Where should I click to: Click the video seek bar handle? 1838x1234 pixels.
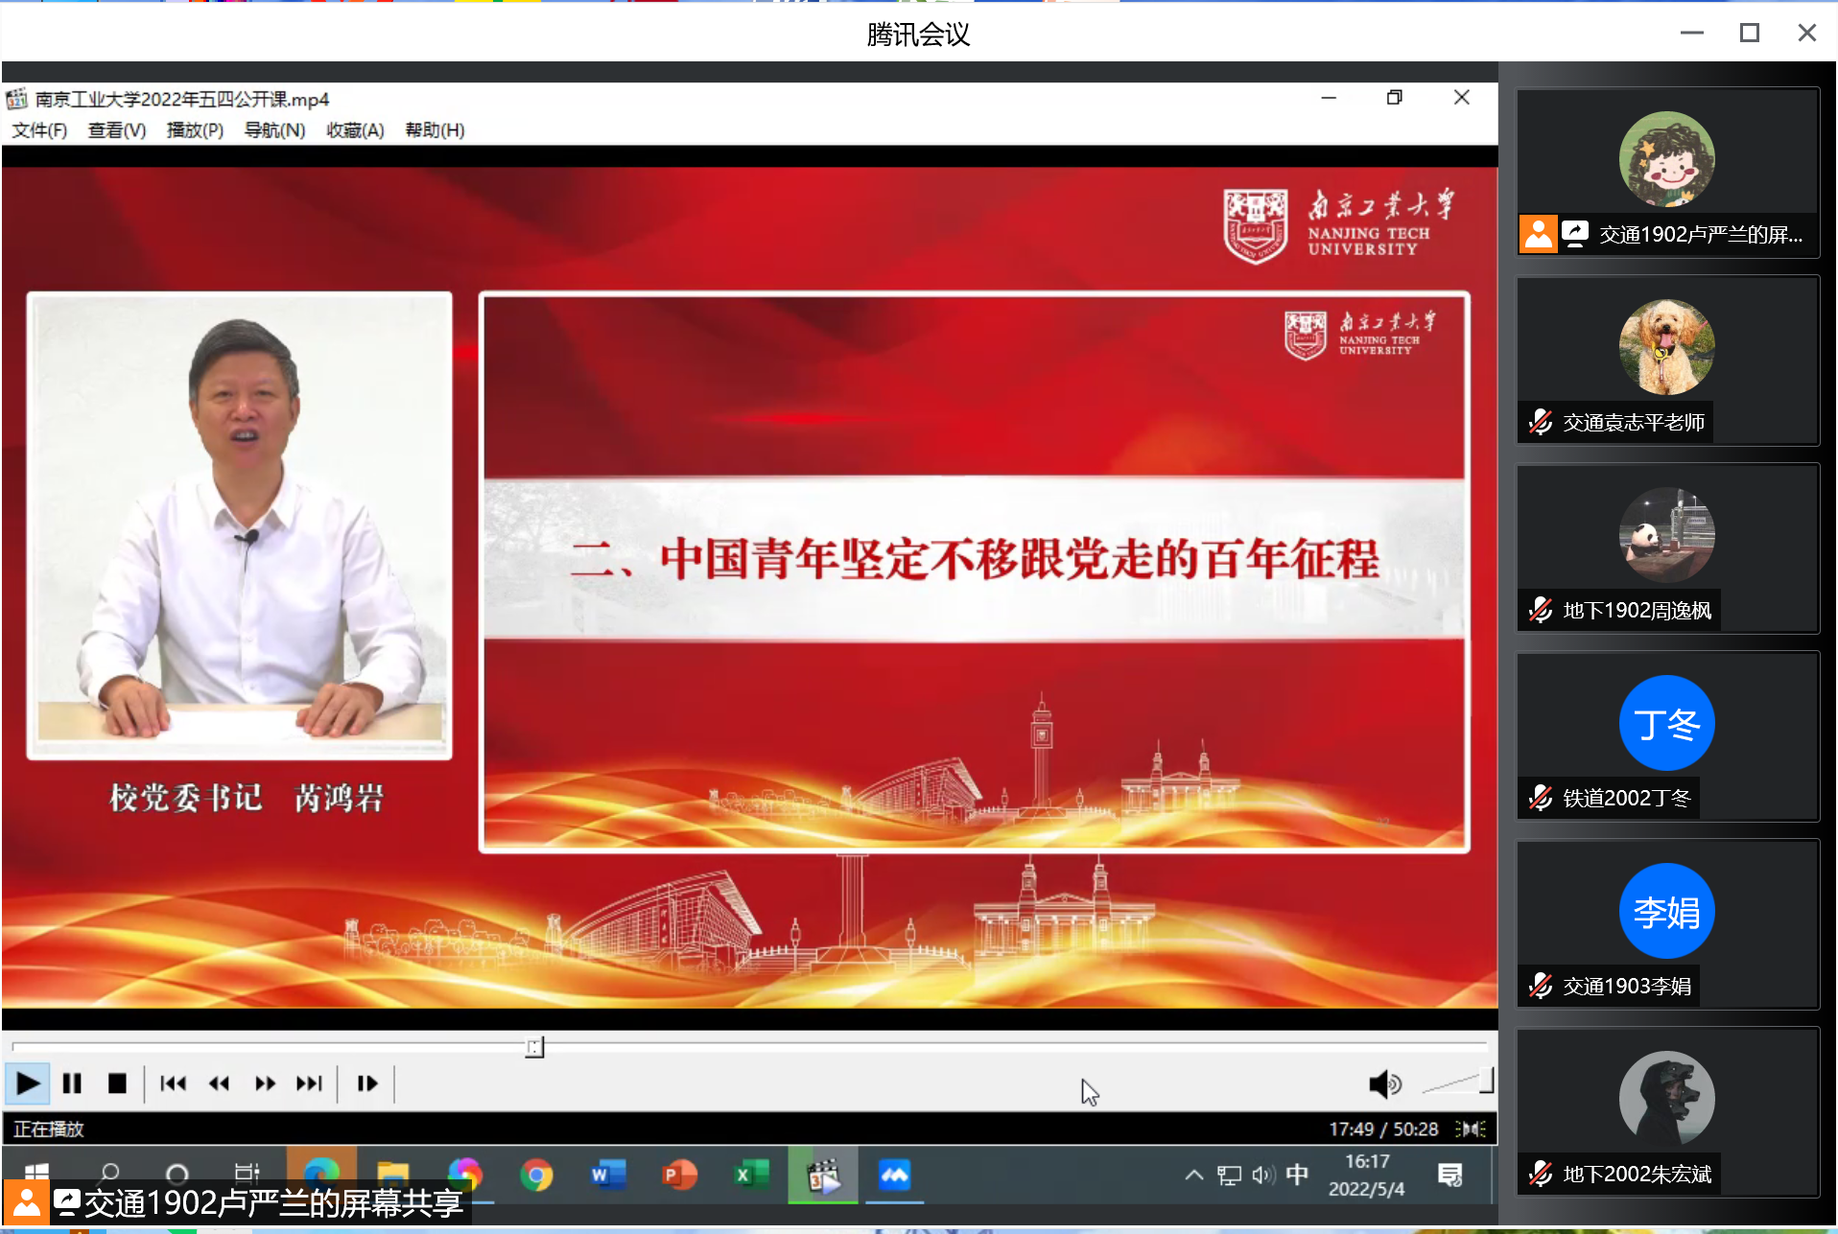(x=534, y=1047)
